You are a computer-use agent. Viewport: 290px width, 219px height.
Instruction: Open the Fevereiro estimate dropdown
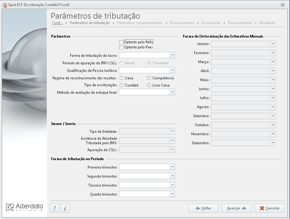[x=273, y=53]
